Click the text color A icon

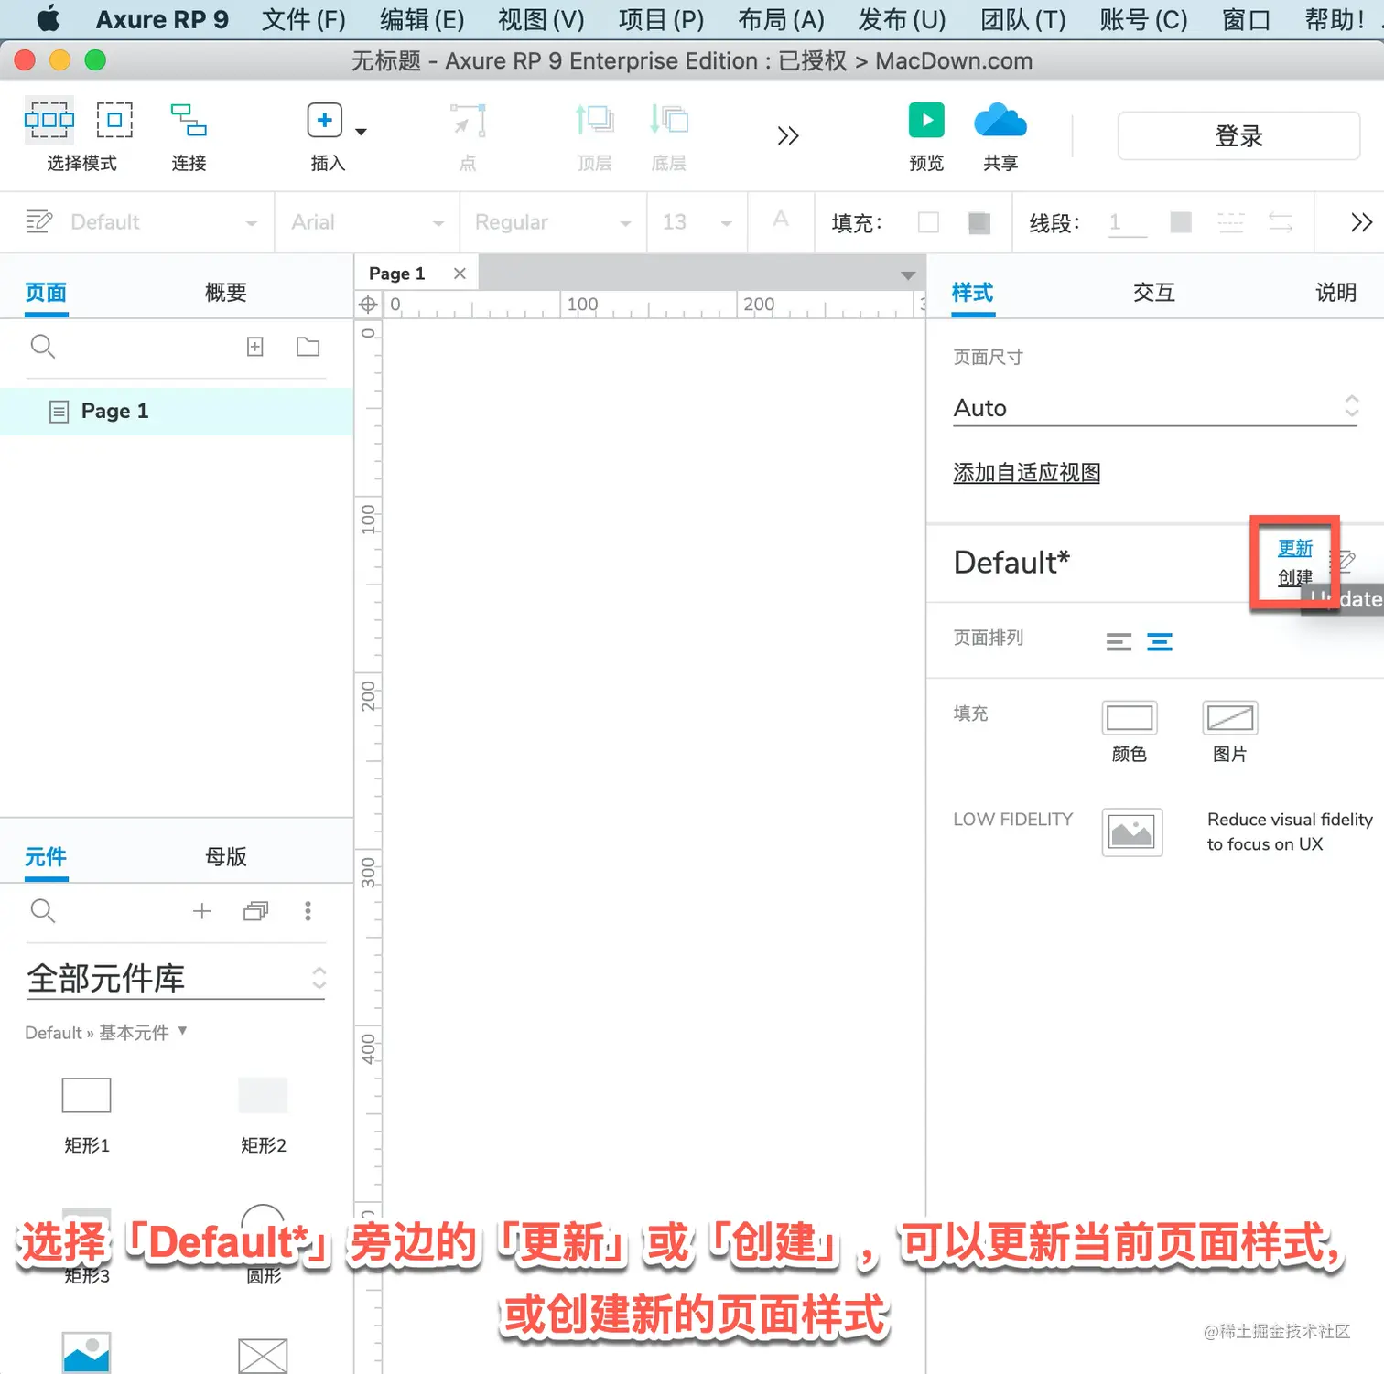781,220
